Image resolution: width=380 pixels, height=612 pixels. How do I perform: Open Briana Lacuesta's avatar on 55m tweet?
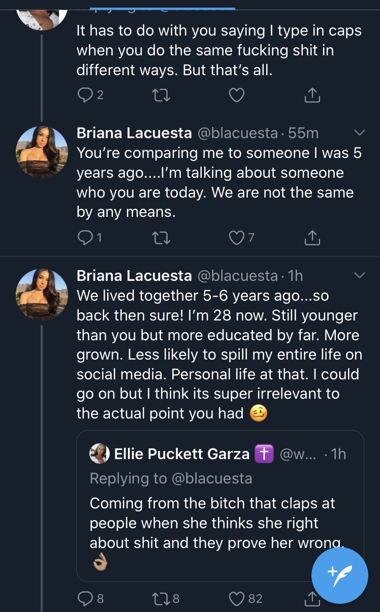click(42, 152)
